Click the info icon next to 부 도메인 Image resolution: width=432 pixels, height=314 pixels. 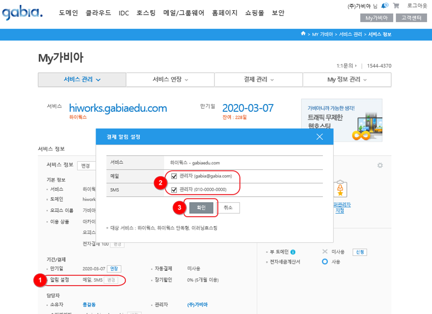[293, 252]
